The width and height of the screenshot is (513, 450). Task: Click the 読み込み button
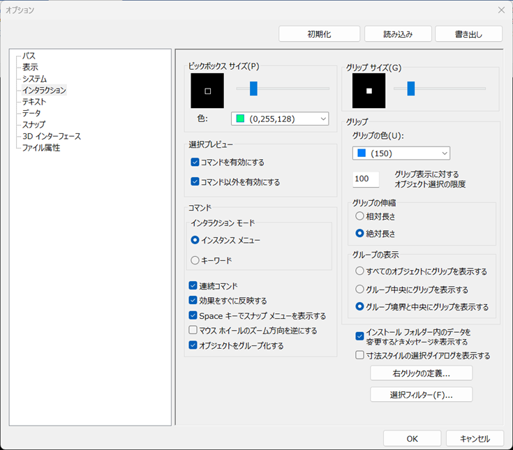click(398, 34)
